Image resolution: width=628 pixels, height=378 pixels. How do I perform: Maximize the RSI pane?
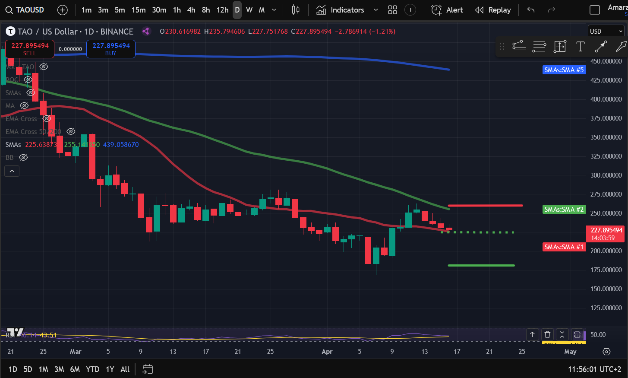[577, 335]
